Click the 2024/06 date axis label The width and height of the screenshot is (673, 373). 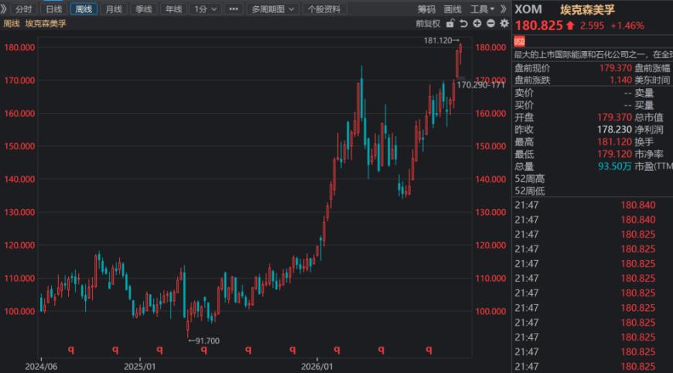(41, 367)
